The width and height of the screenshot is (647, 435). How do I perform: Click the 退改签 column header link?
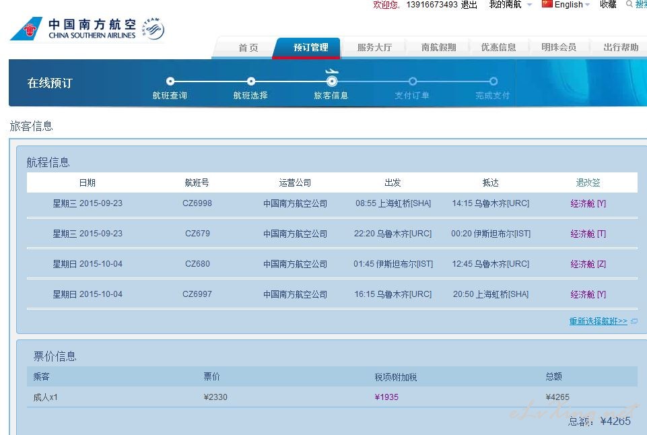[x=588, y=183]
